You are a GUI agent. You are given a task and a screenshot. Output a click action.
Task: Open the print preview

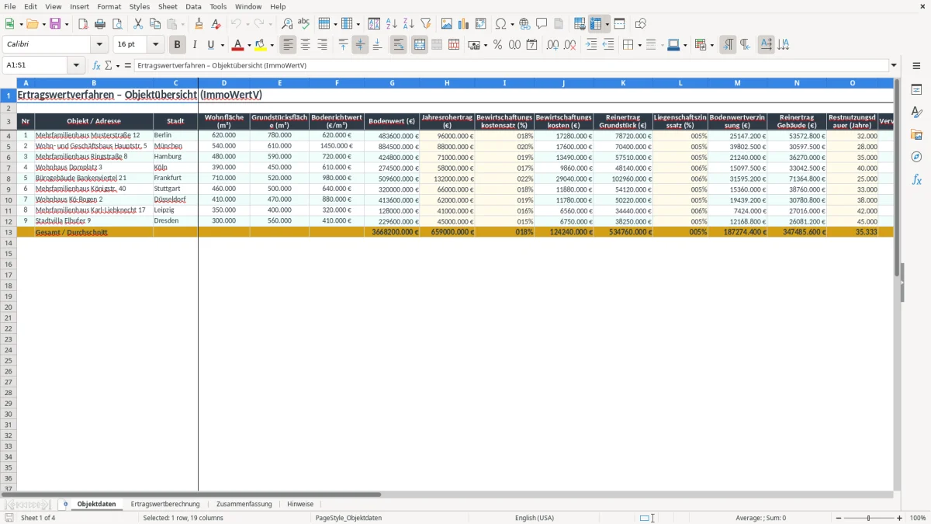[117, 24]
